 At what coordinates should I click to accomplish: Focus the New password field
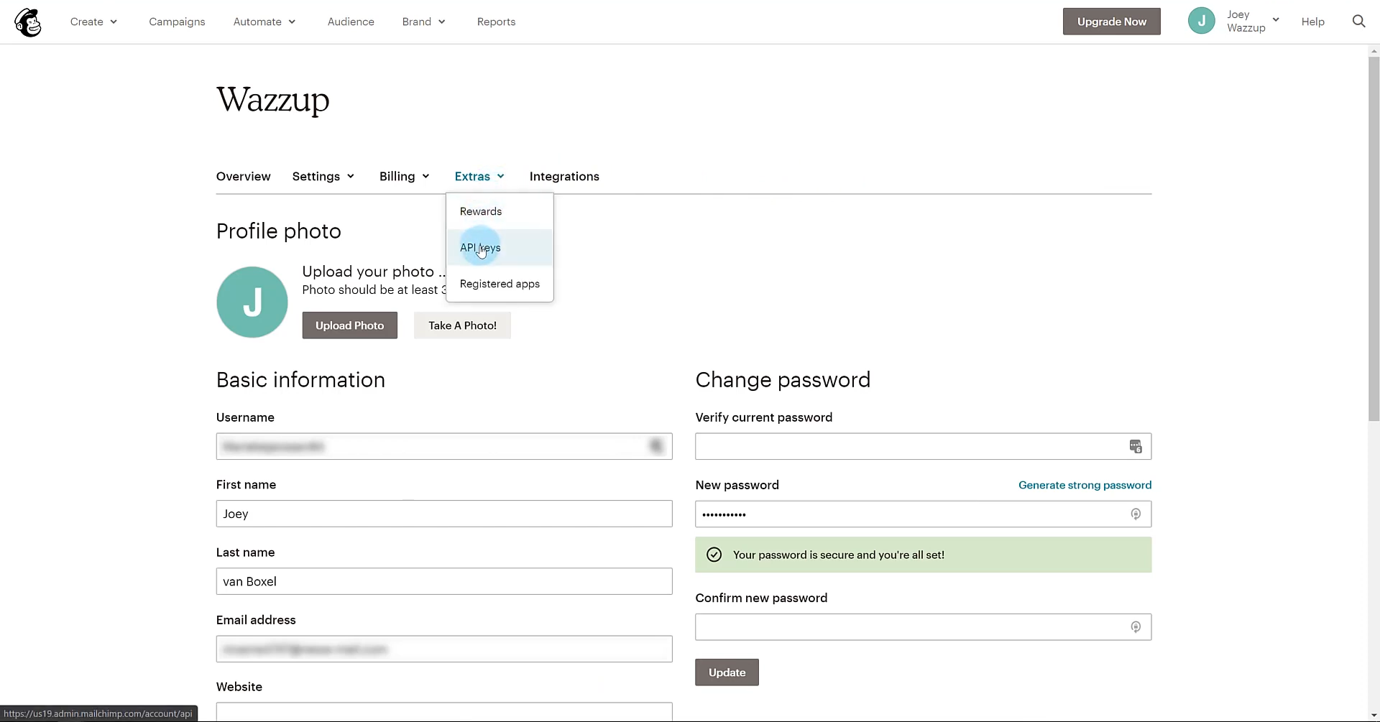(x=923, y=514)
